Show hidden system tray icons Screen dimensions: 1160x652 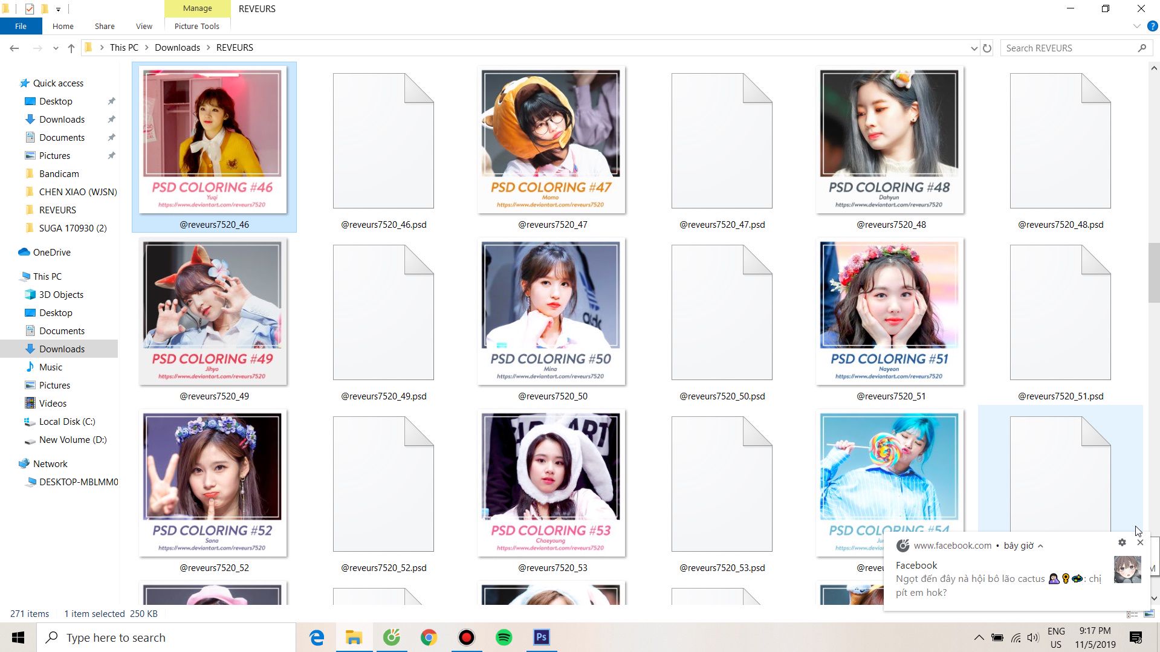click(979, 637)
